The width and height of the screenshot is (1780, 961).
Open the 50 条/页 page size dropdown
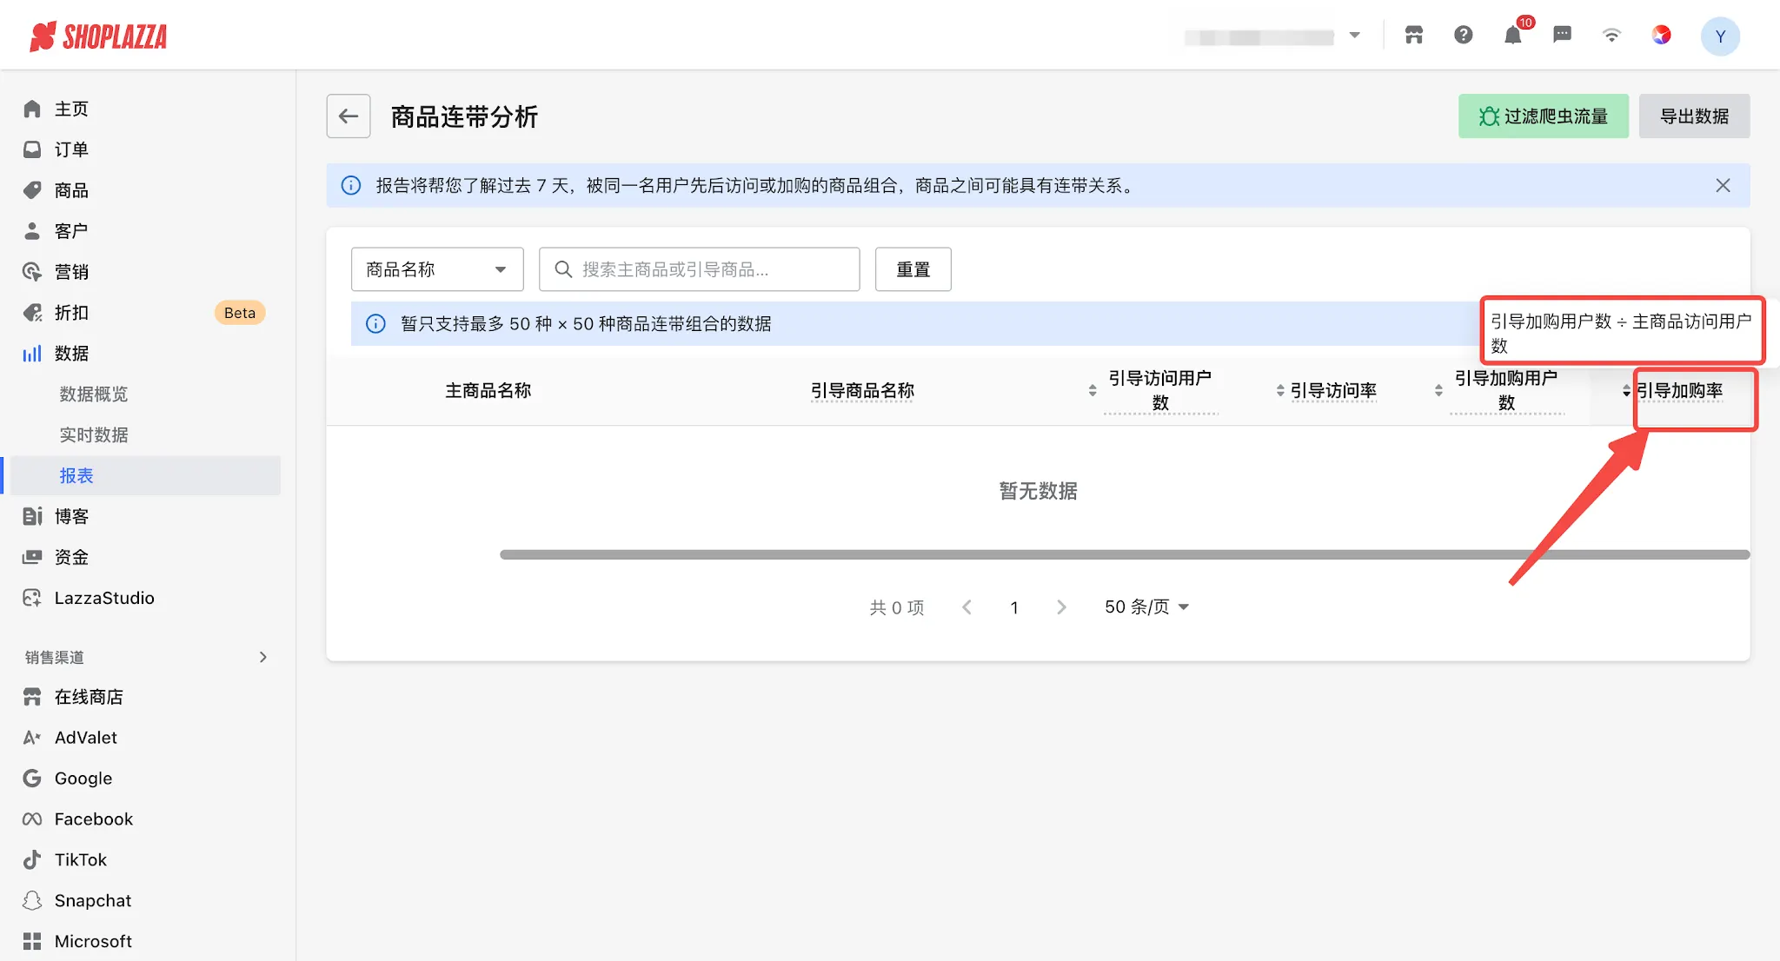click(1146, 607)
